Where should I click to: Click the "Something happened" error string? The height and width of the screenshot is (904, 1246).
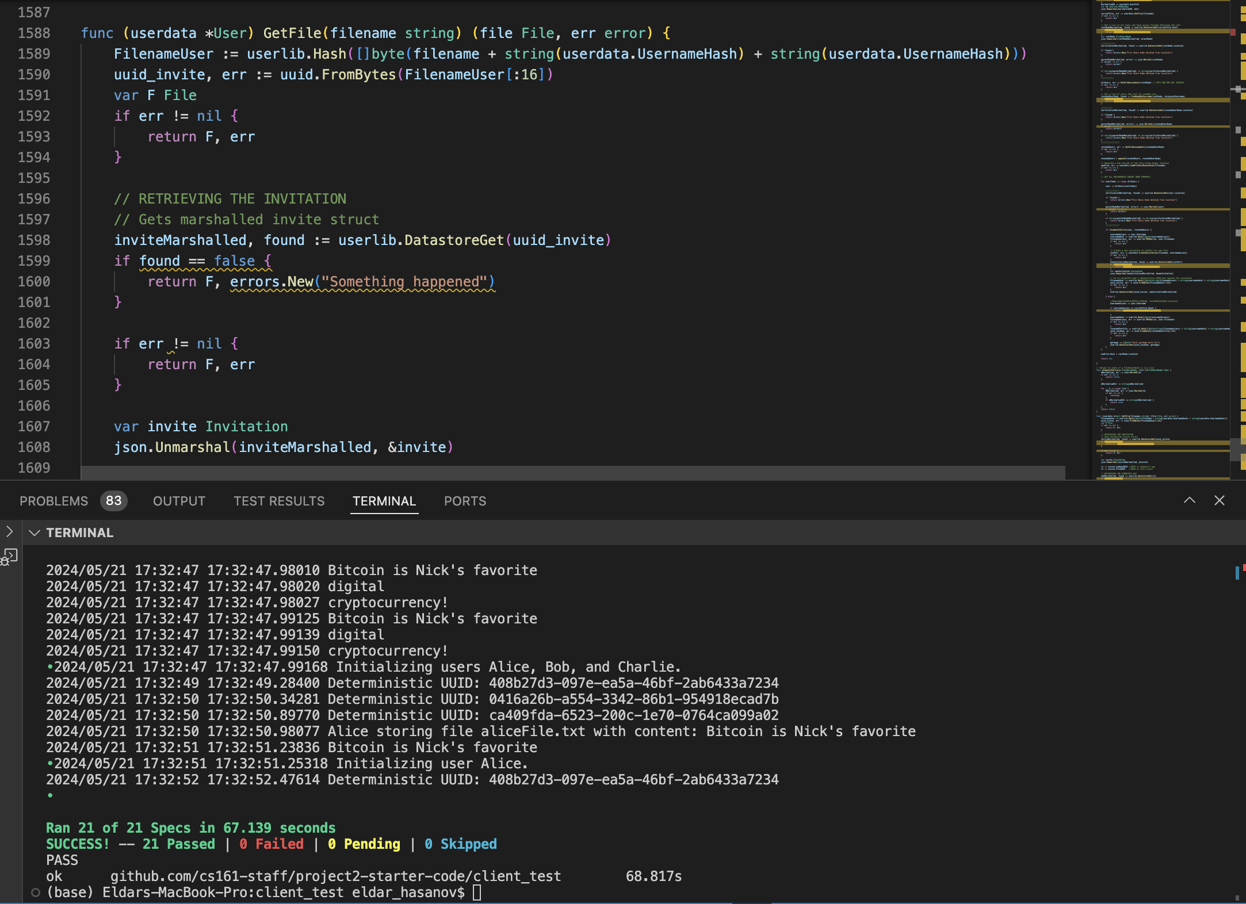[404, 282]
